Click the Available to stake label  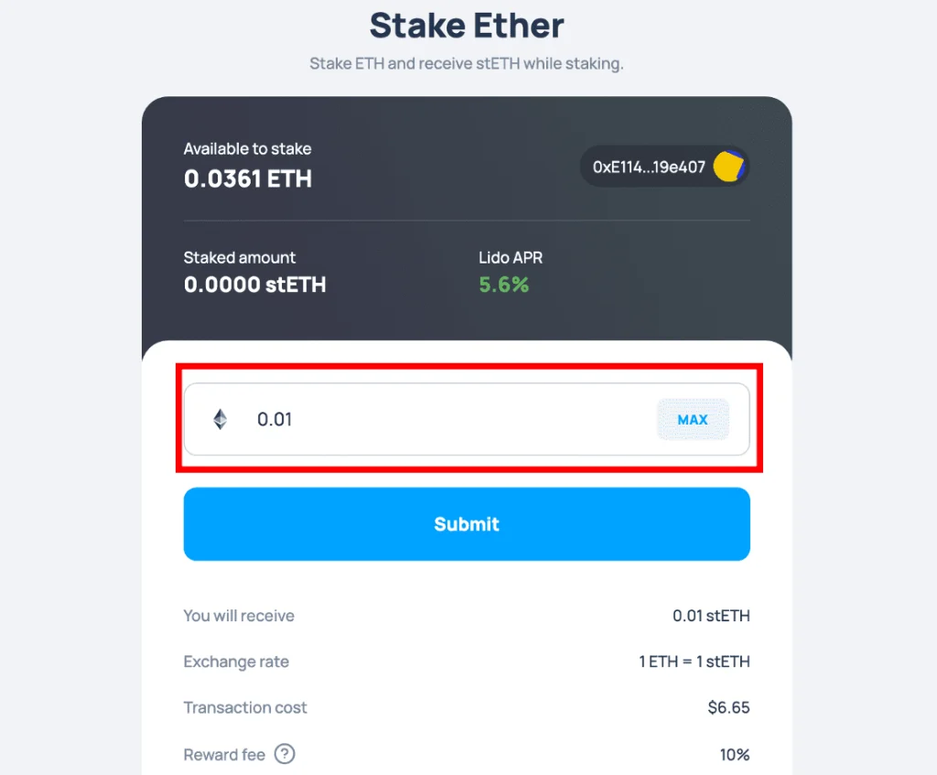click(247, 149)
